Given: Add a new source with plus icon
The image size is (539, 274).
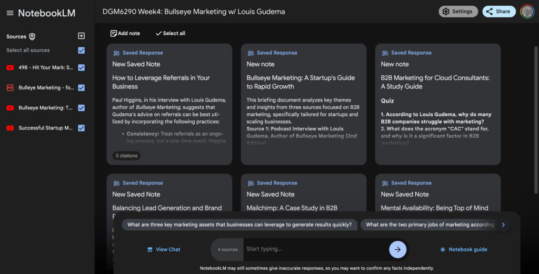Looking at the screenshot, I should (82, 36).
